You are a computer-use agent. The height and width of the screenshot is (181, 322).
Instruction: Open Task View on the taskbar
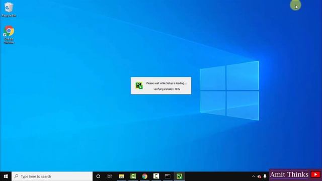tap(110, 176)
